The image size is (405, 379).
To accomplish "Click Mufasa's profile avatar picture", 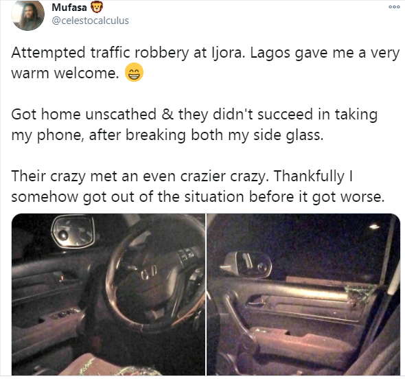I will pyautogui.click(x=27, y=16).
